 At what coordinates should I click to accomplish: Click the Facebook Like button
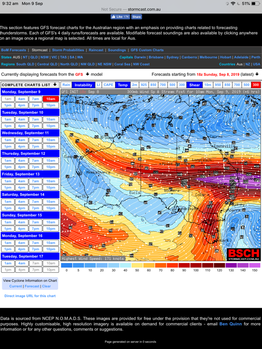click(x=120, y=17)
